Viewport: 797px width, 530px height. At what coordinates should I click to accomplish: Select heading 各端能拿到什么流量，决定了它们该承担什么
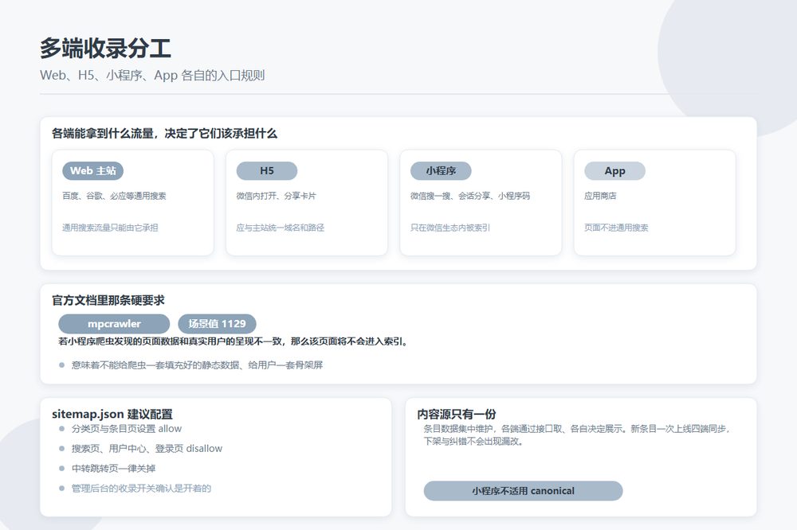164,134
